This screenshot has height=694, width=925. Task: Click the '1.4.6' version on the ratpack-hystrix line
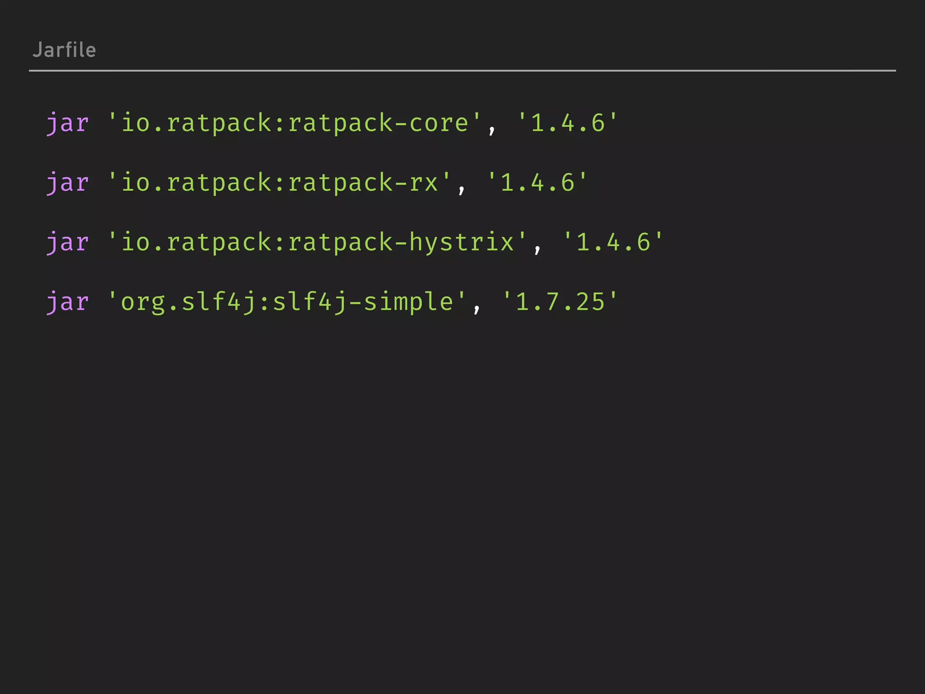[613, 242]
